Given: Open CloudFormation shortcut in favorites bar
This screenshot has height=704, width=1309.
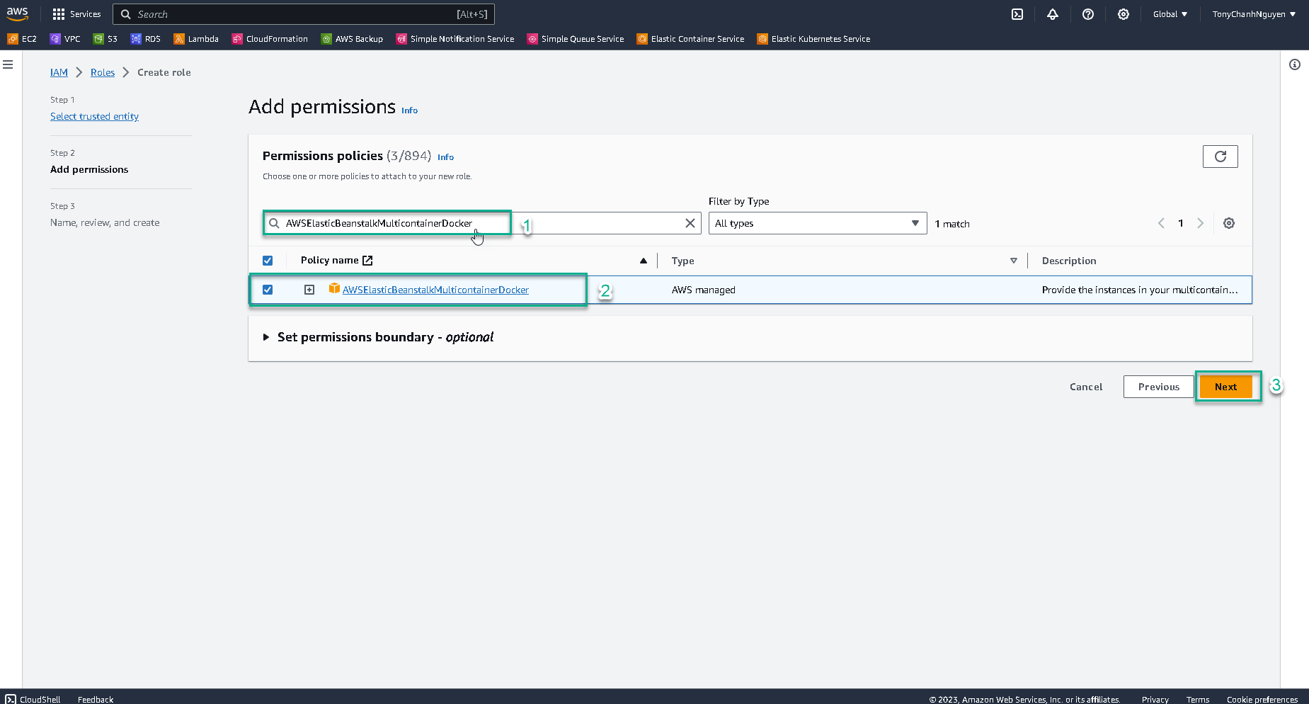Looking at the screenshot, I should [x=270, y=39].
